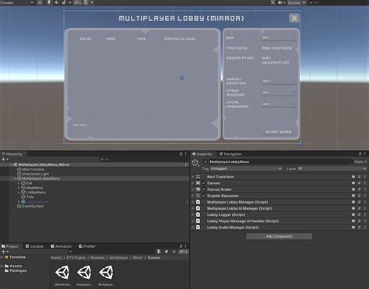Click Lobby Logger script icon
Viewport: 369px width, 289px height.
[x=198, y=214]
